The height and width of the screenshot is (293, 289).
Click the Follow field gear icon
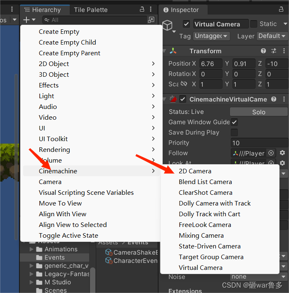click(282, 153)
